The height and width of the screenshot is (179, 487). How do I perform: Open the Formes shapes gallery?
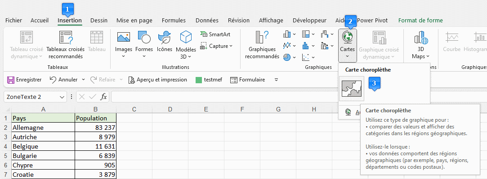(x=144, y=45)
